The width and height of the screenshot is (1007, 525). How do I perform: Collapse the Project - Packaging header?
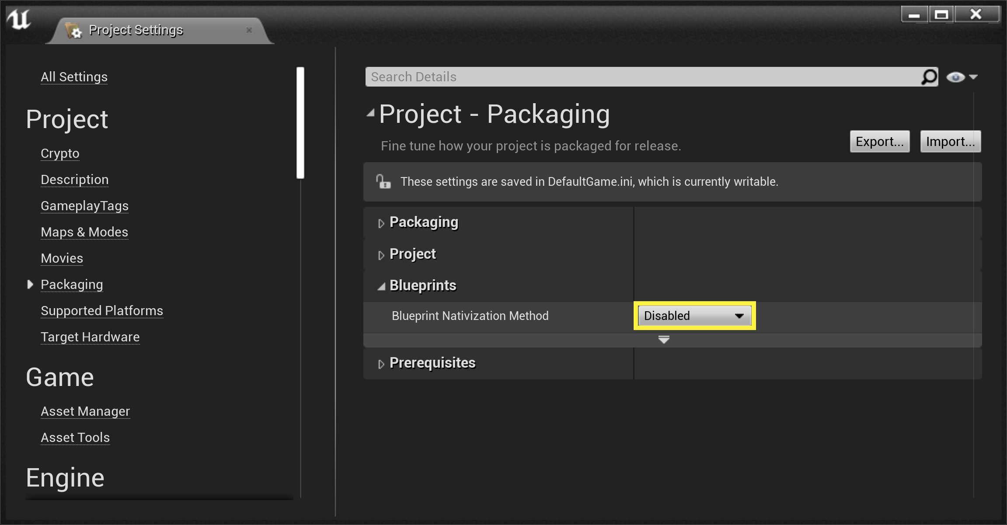[x=371, y=114]
